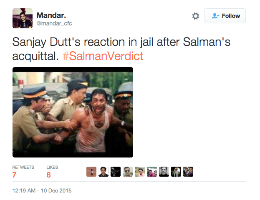The height and width of the screenshot is (200, 260).
Task: Open the 12:19 AM - 10 Dec 2015 timestamp
Action: 42,190
